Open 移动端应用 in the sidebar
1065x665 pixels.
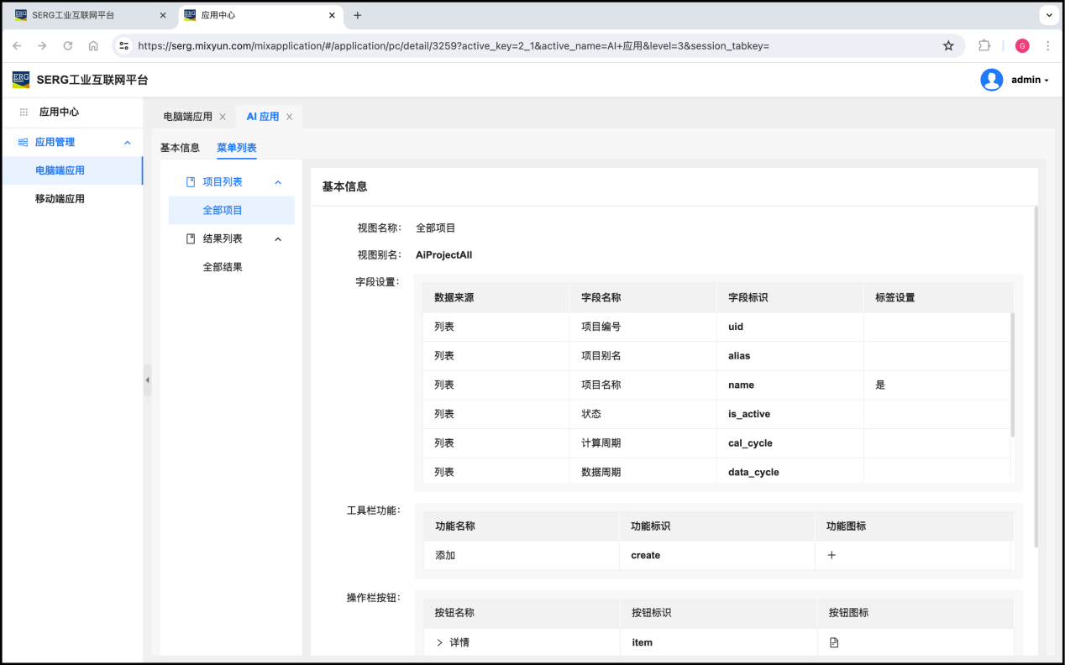pyautogui.click(x=60, y=199)
